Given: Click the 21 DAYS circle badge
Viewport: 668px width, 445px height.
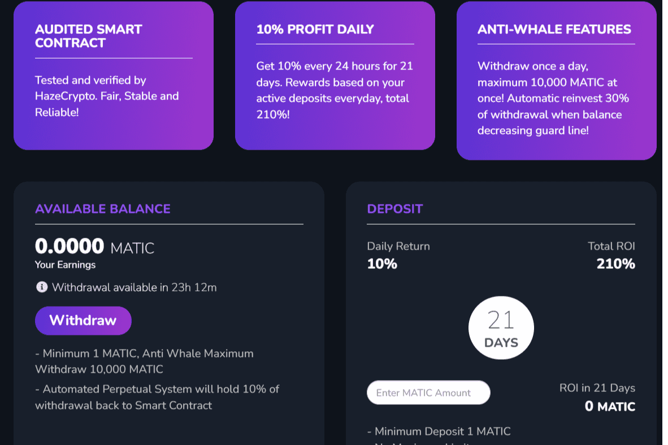Looking at the screenshot, I should click(x=501, y=326).
